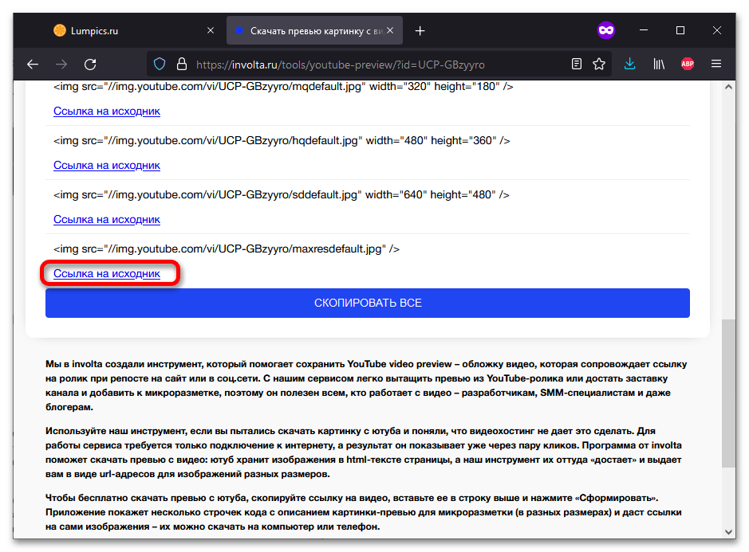Close the browser window
Viewport: 749px width, 552px height.
click(717, 30)
